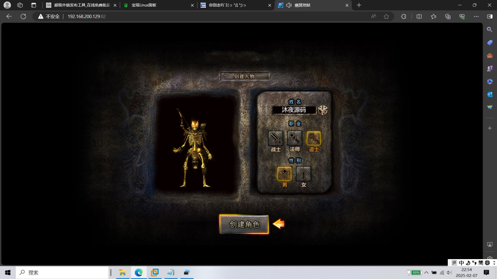Image resolution: width=497 pixels, height=279 pixels.
Task: Click the dice icon to randomize name
Action: coord(323,110)
